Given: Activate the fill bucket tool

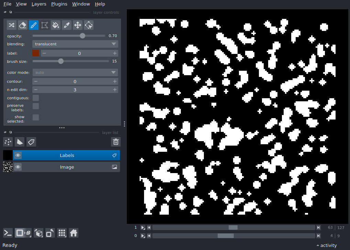Looking at the screenshot, I should pyautogui.click(x=56, y=25).
